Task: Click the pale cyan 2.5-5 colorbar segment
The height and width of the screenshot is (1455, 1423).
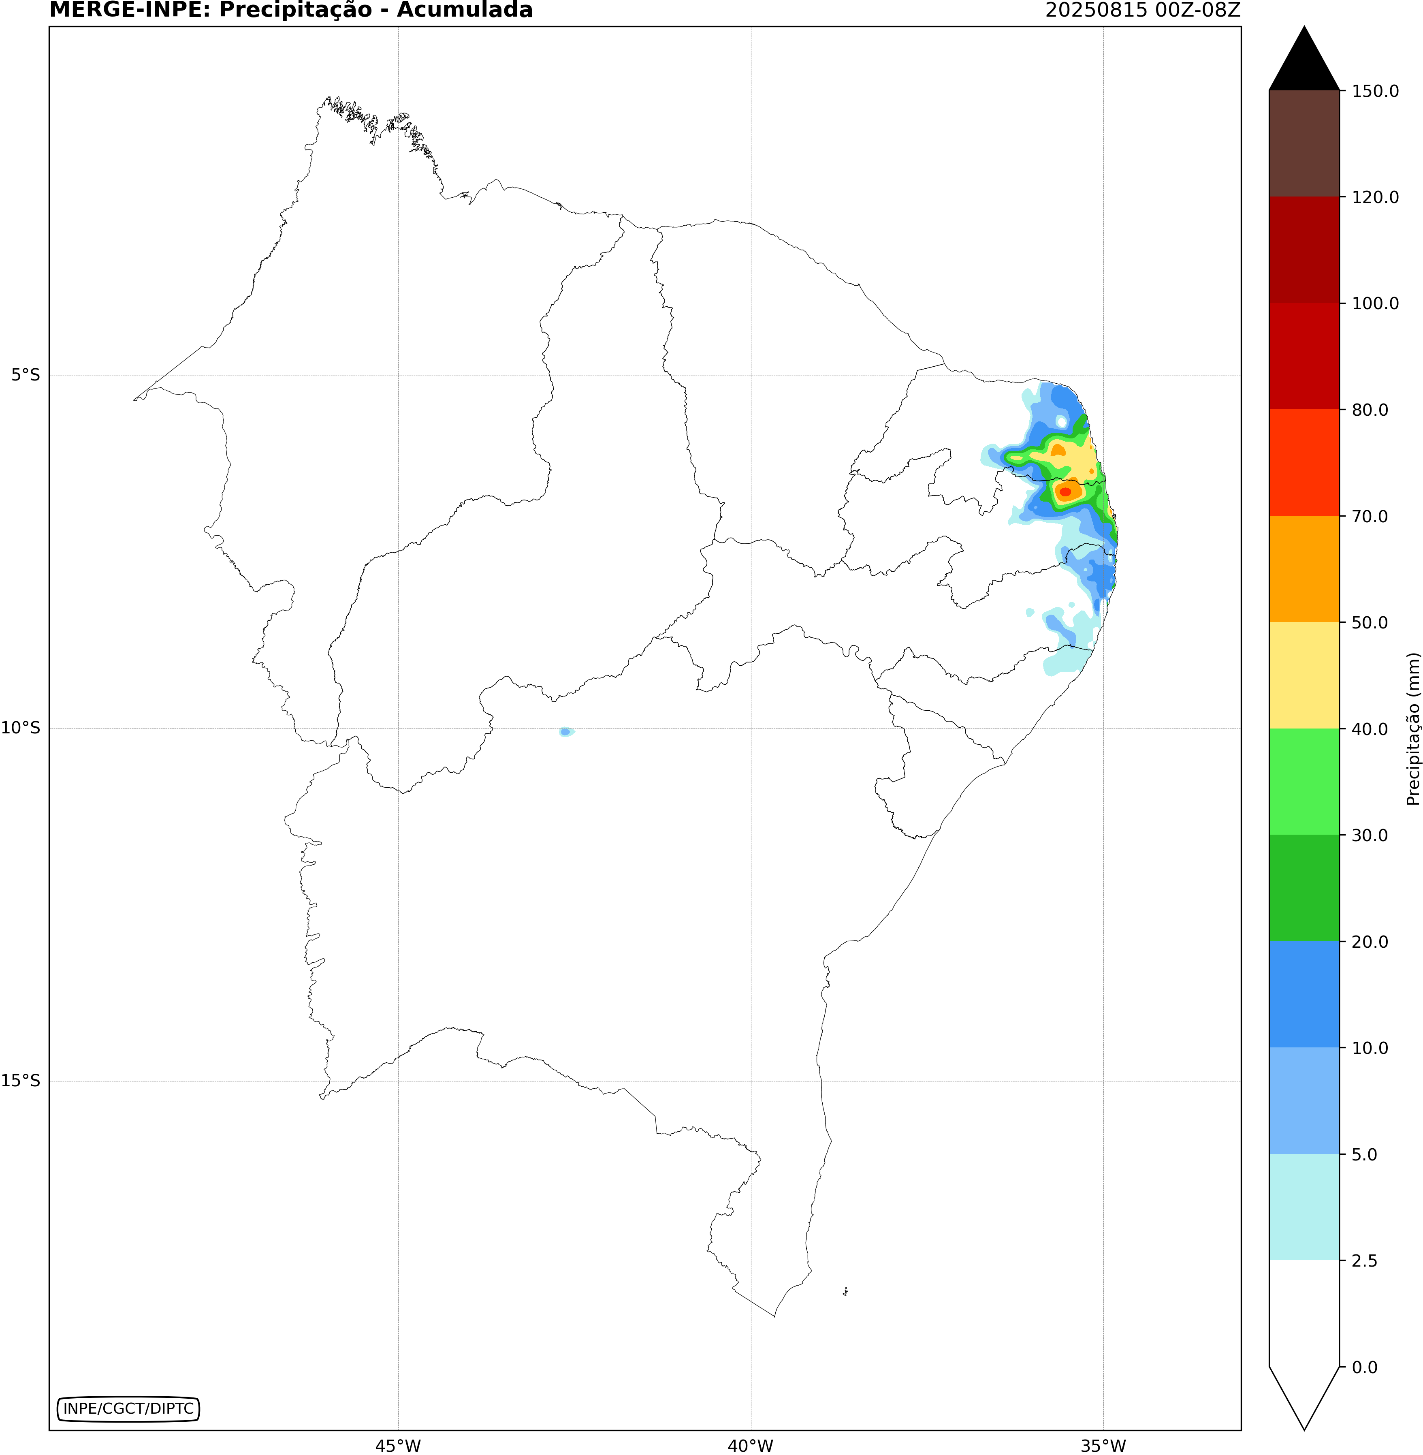Action: [1304, 1207]
